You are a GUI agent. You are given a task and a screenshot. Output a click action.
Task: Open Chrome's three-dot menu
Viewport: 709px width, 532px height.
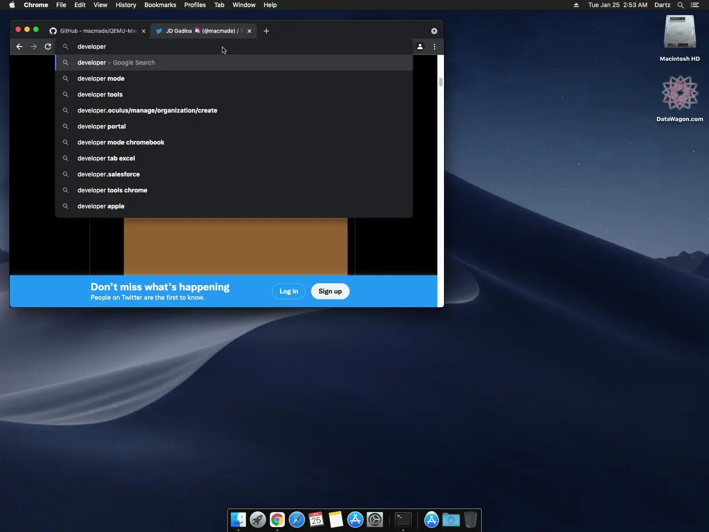(434, 47)
